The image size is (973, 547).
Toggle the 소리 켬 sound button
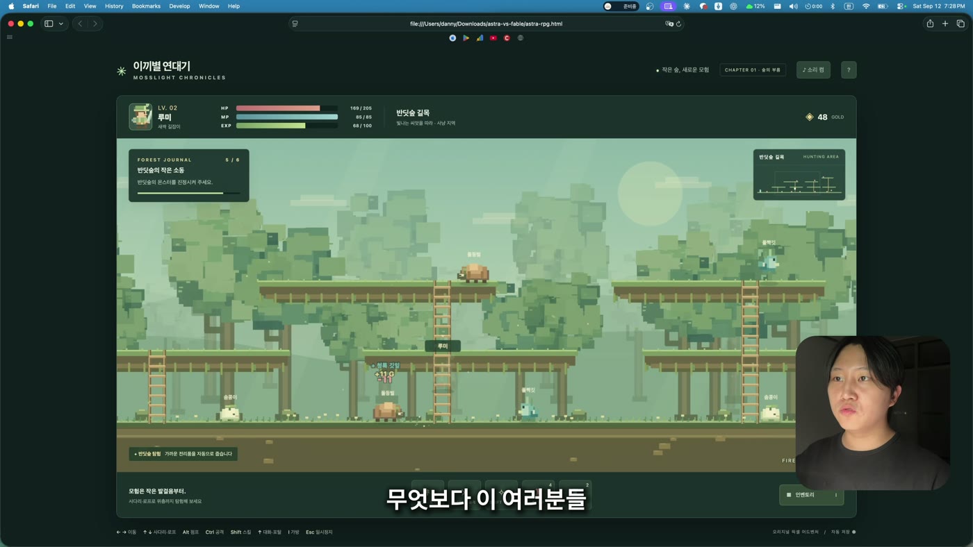813,70
